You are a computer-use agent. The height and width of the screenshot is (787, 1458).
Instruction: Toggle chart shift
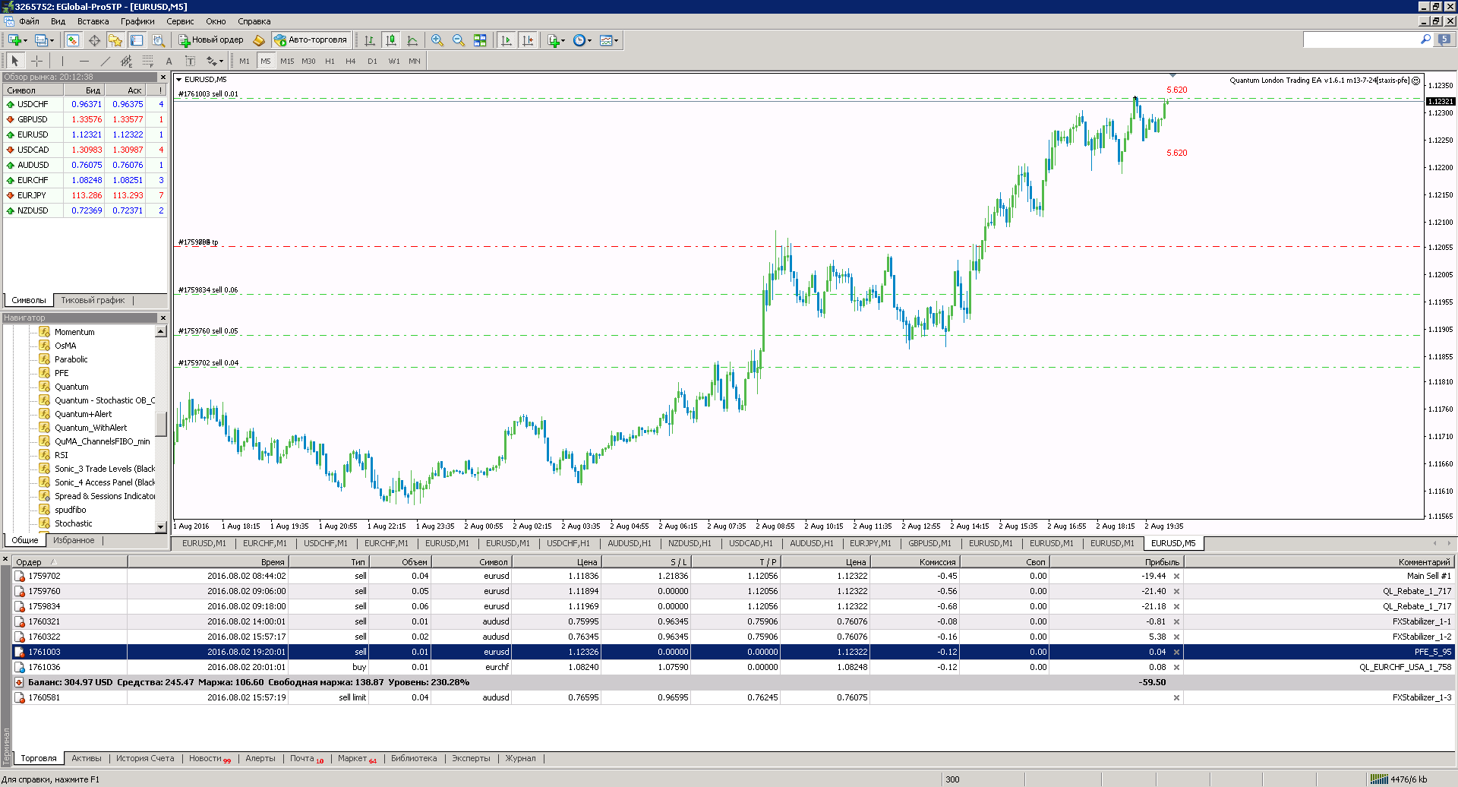point(528,40)
